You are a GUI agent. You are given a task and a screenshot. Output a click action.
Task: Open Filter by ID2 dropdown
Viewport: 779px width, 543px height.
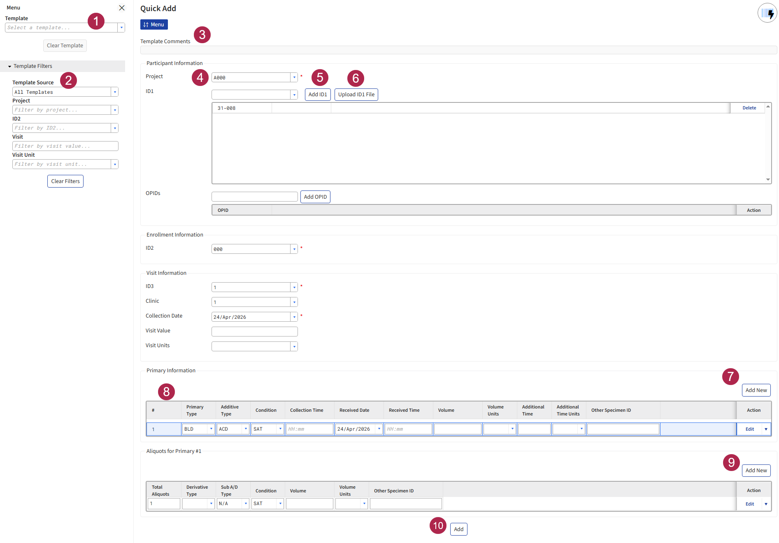(115, 128)
